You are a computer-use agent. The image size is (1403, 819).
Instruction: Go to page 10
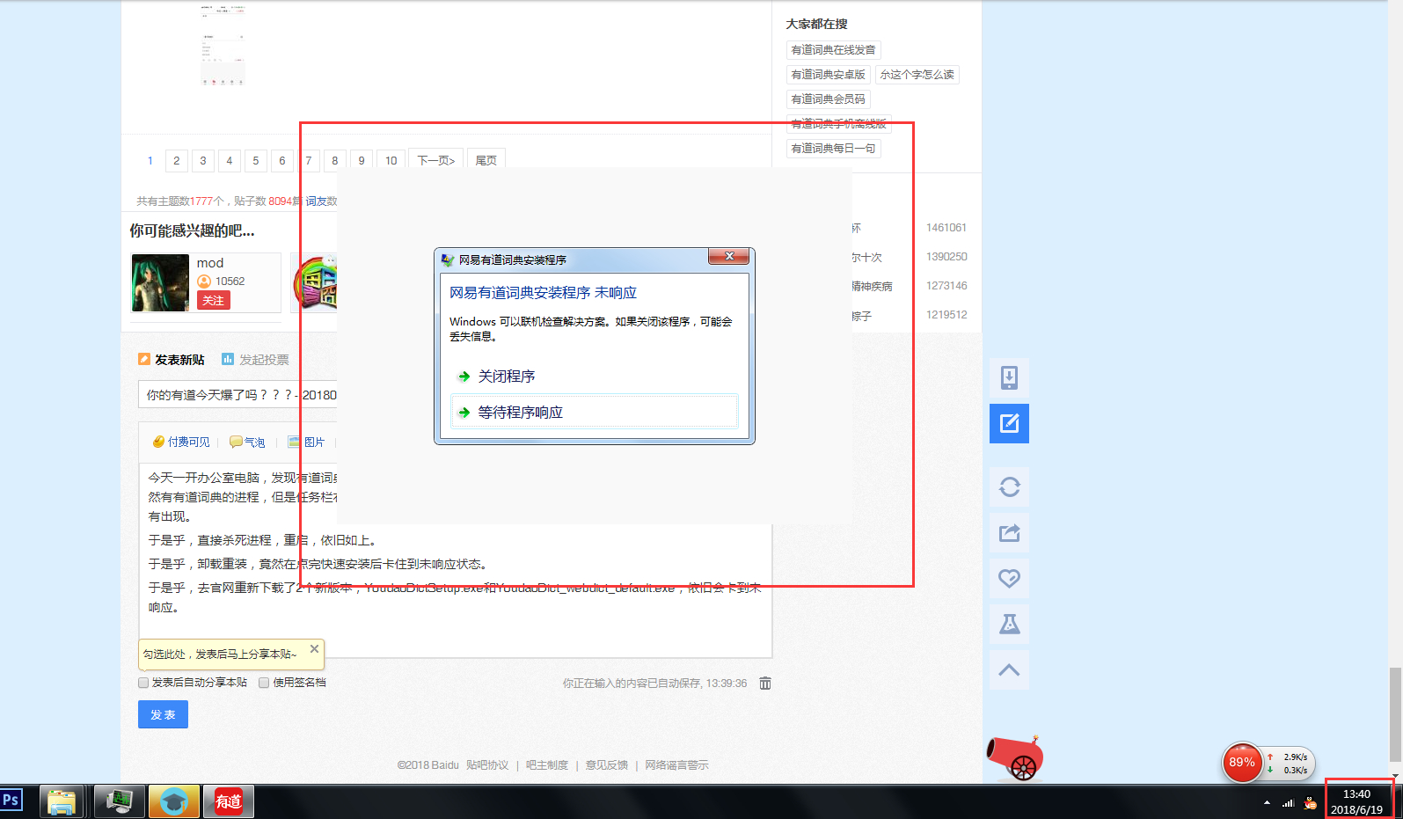point(391,160)
